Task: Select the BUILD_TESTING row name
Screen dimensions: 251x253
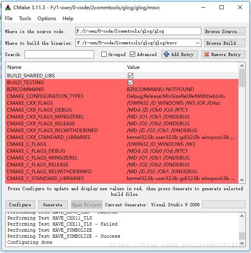Action: 25,82
